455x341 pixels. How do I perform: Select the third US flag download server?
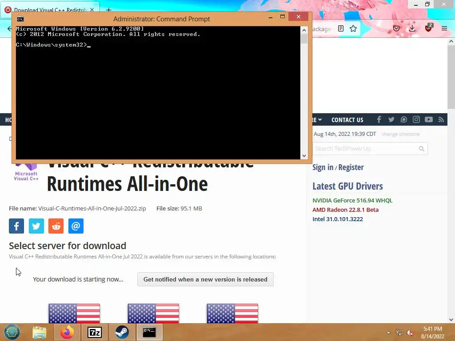232,313
